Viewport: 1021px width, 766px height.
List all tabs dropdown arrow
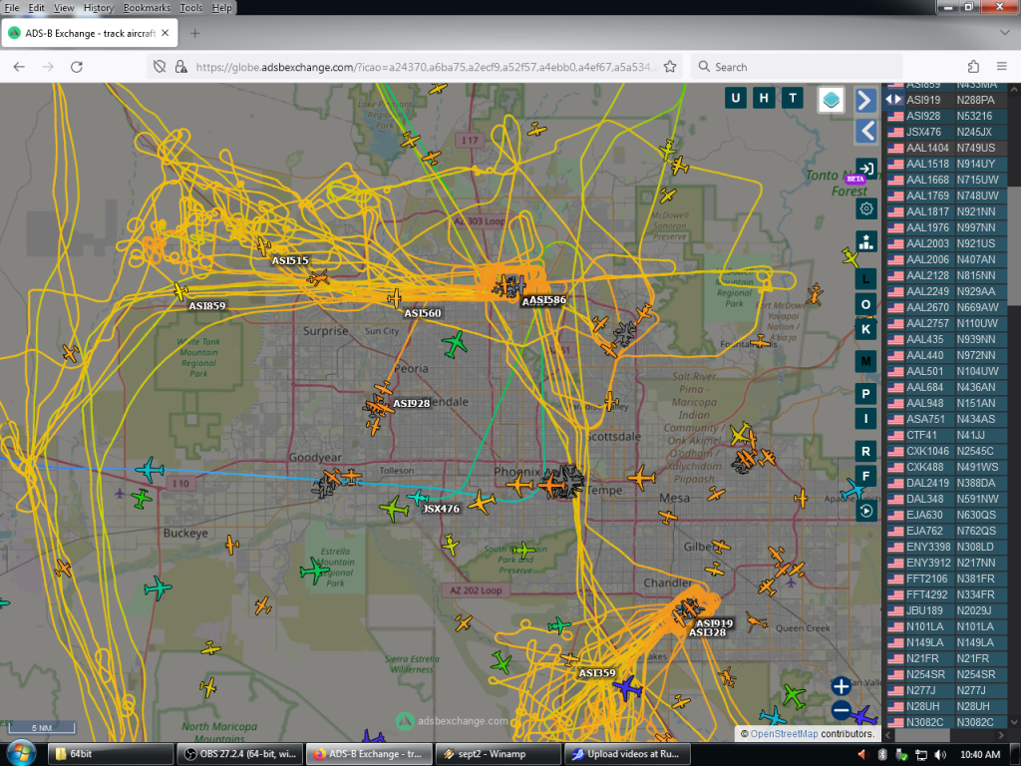pos(1005,33)
